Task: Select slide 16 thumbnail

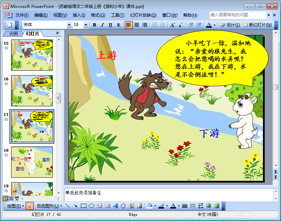Action: click(x=32, y=91)
